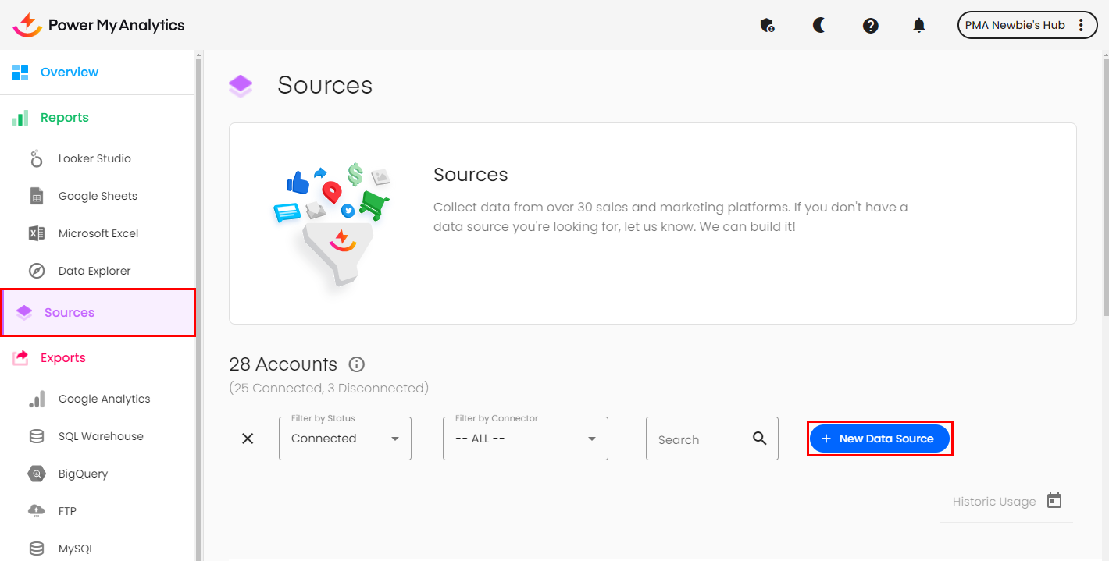Open Looker Studio reports
This screenshot has height=561, width=1109.
pyautogui.click(x=94, y=158)
